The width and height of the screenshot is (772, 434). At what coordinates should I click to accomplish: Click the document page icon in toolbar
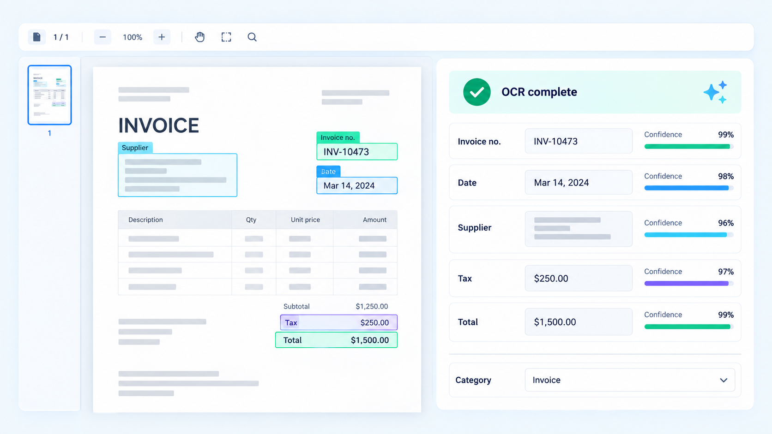[x=36, y=37]
